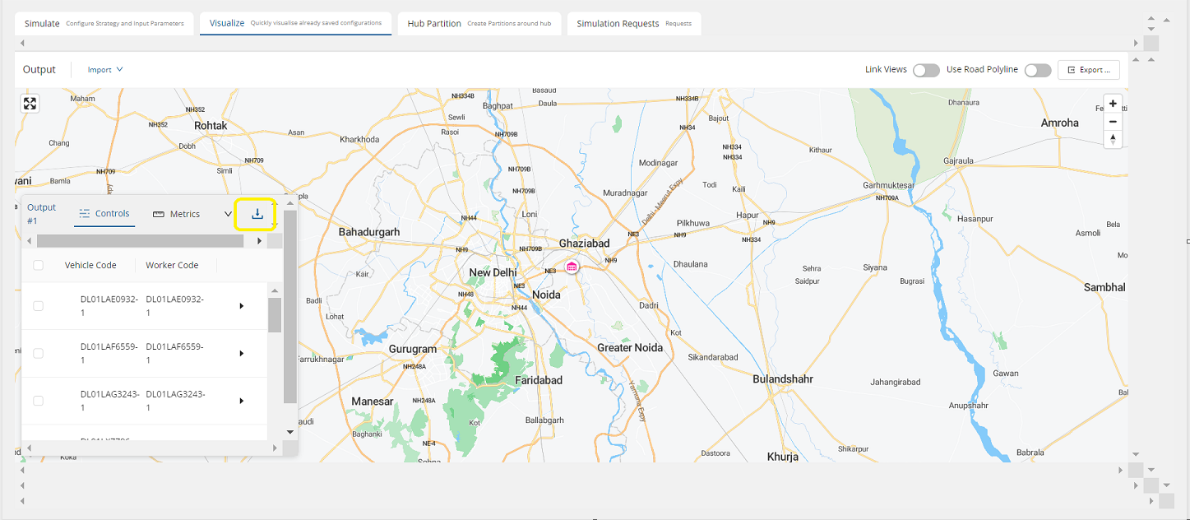Viewport: 1190px width, 520px height.
Task: Expand the DL01LAG3243-1 row arrow
Action: [242, 401]
